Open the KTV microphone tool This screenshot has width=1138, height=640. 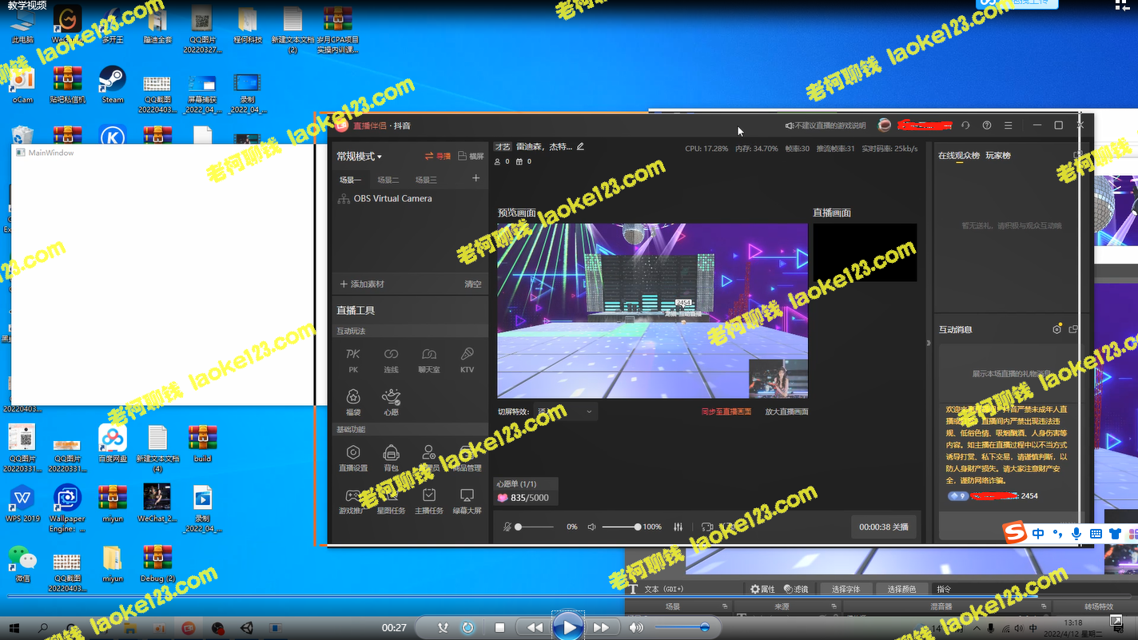click(468, 360)
